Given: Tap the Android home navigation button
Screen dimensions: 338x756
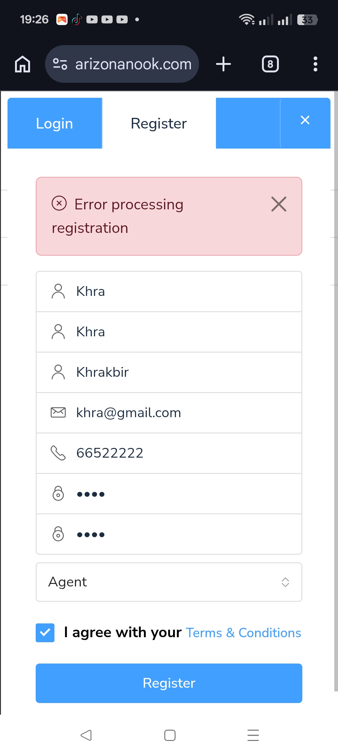Looking at the screenshot, I should (170, 735).
